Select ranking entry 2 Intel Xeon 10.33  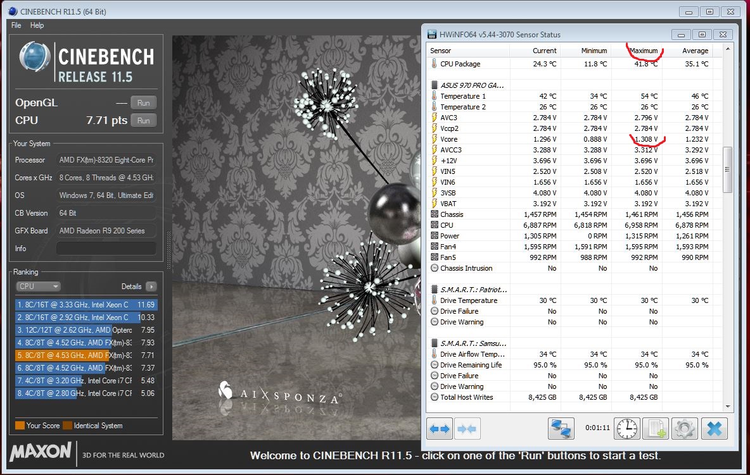click(x=86, y=317)
